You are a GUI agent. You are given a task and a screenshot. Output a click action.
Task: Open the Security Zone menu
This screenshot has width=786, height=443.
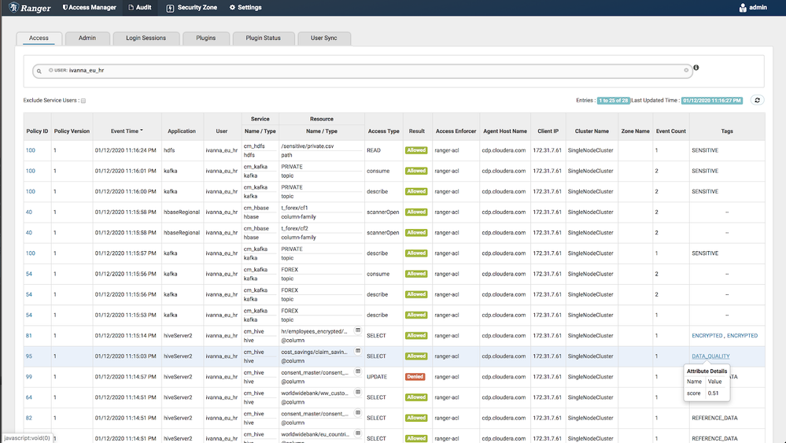191,8
